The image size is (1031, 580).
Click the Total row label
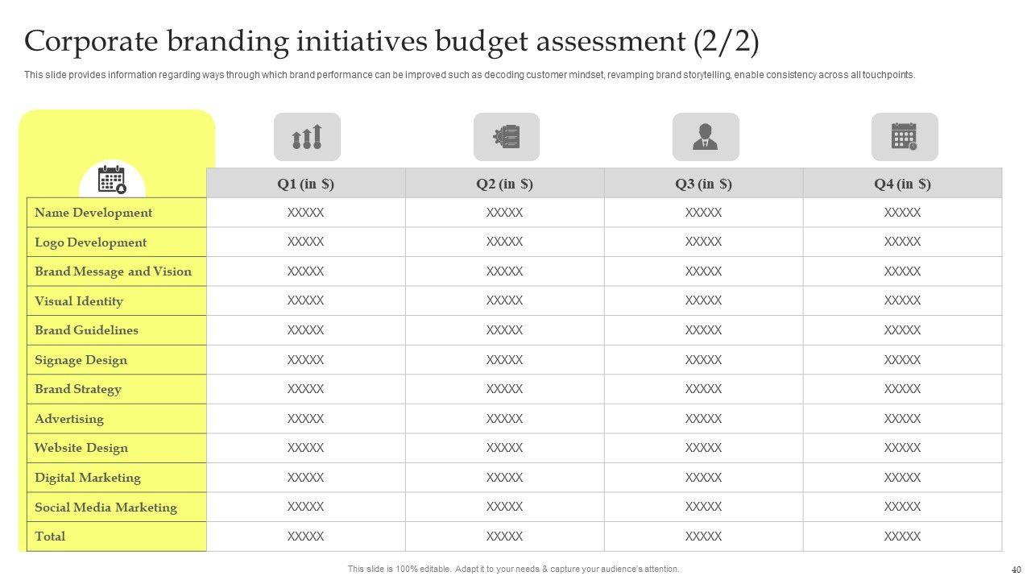50,536
